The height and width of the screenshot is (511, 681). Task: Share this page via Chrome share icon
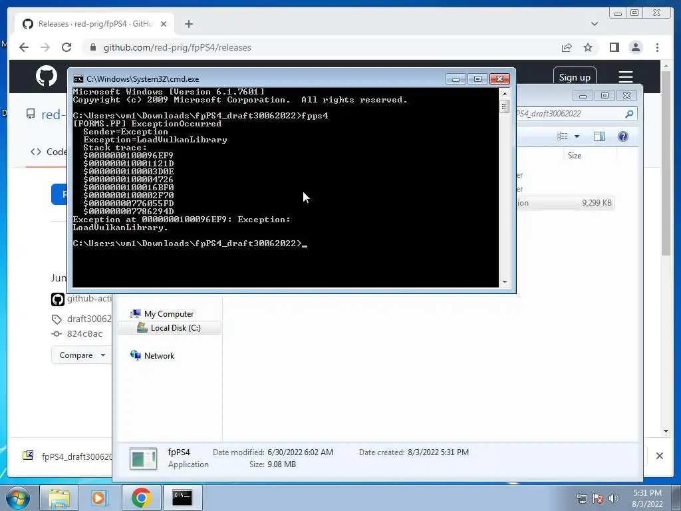click(567, 47)
